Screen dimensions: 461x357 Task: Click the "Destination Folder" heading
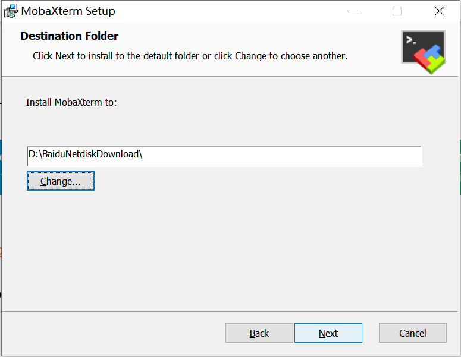(70, 36)
